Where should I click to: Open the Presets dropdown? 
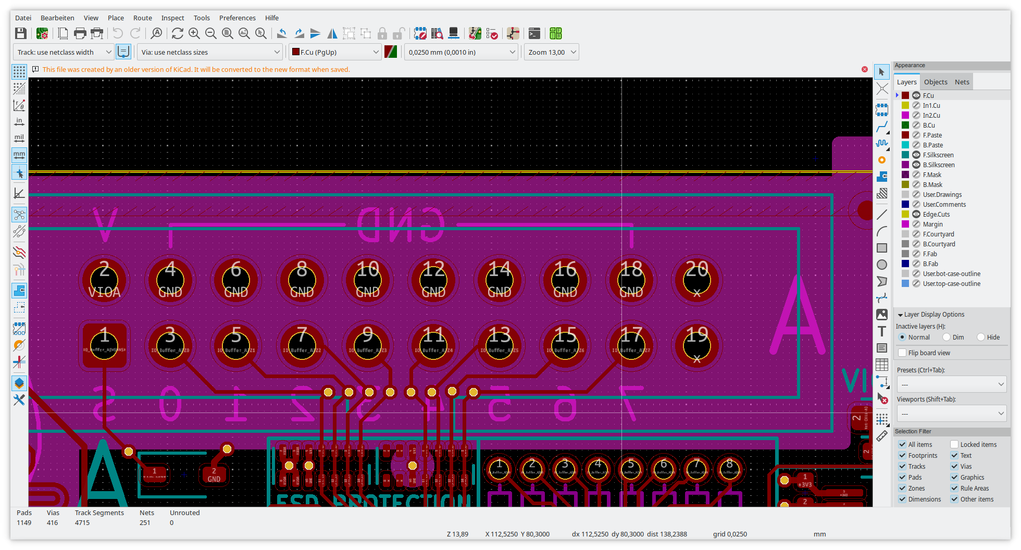[x=951, y=384]
